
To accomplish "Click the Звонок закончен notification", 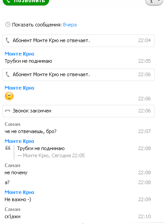I will click(78, 111).
